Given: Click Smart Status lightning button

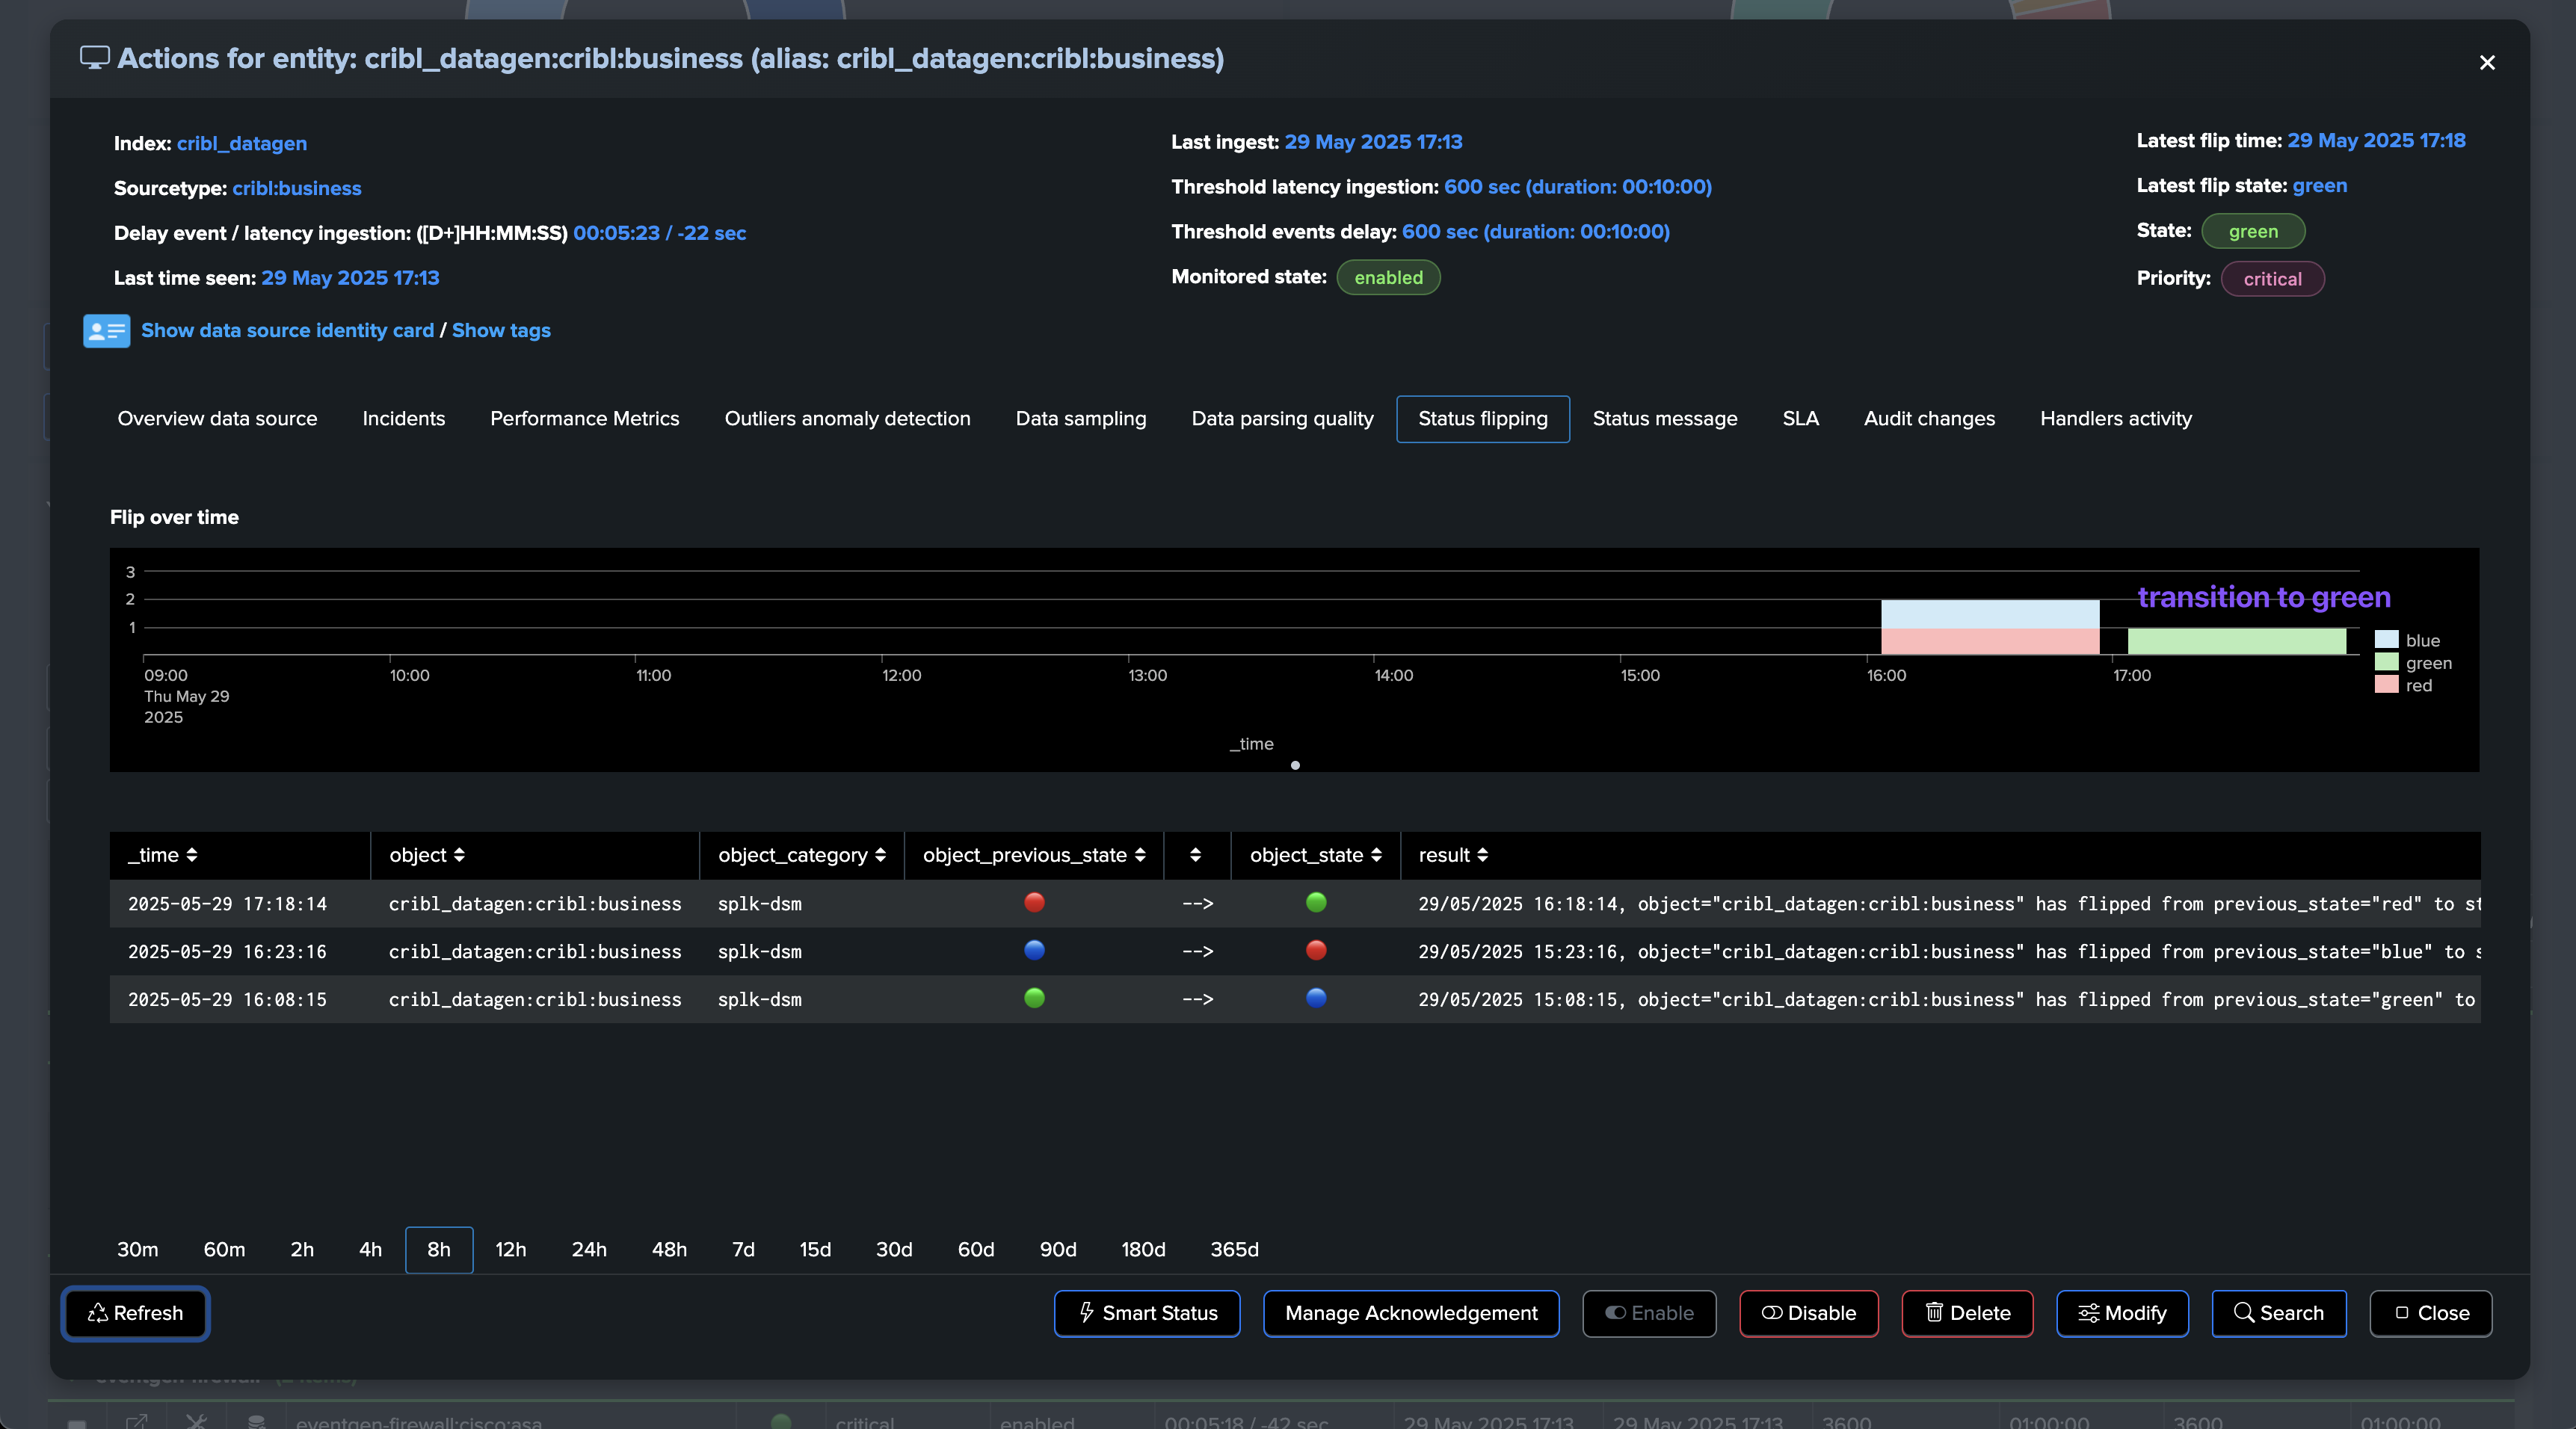Looking at the screenshot, I should (x=1147, y=1313).
